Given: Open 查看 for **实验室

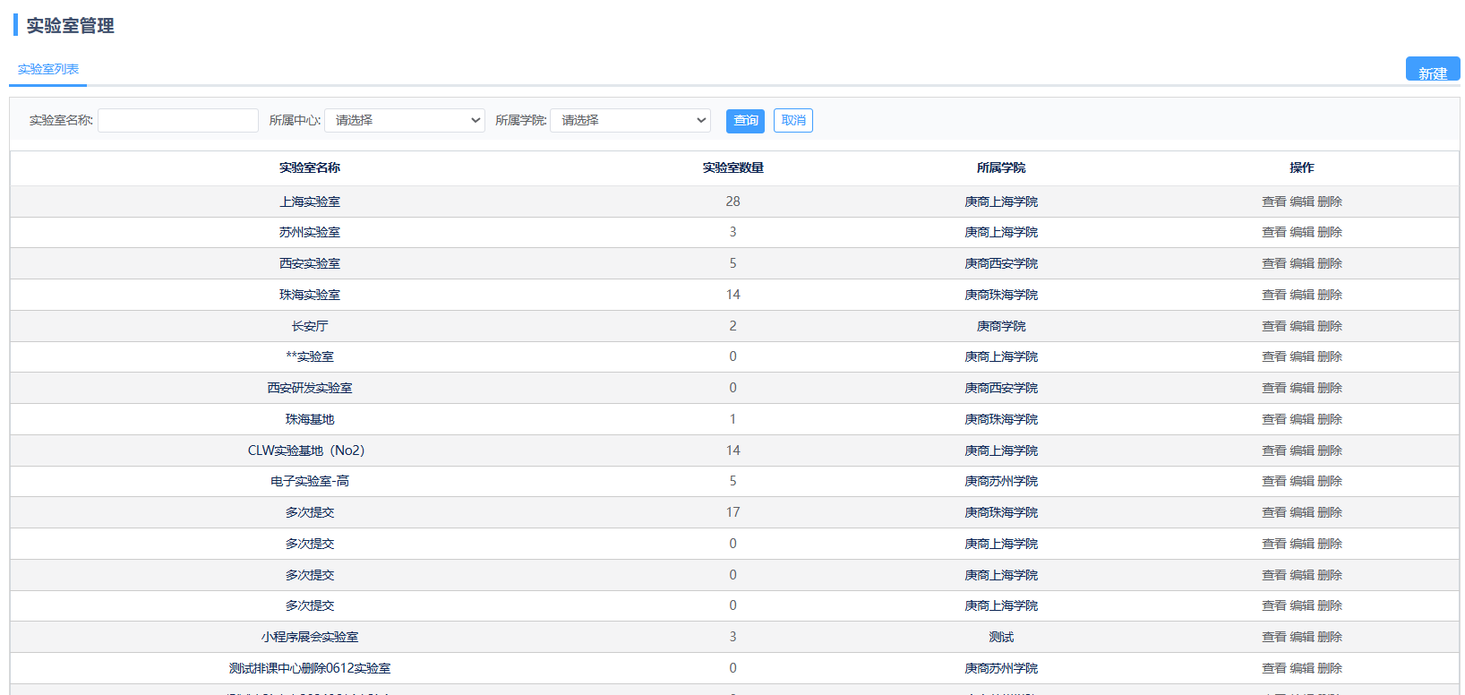Looking at the screenshot, I should [x=1273, y=356].
